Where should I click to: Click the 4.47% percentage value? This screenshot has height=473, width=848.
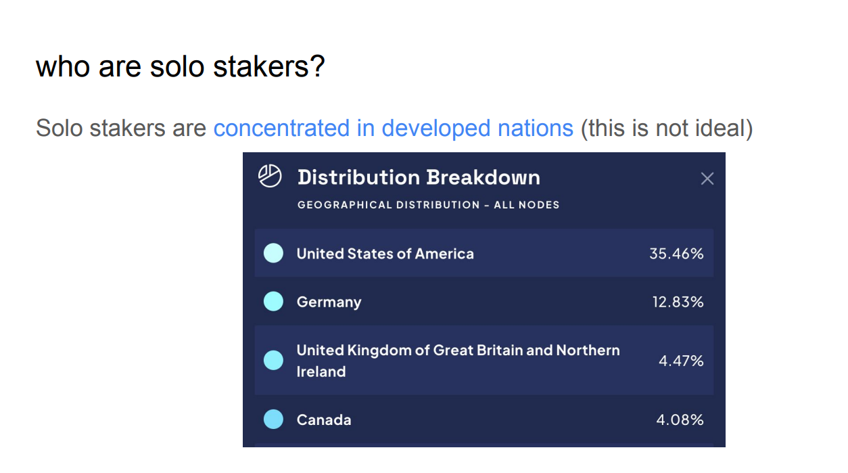[x=681, y=361]
